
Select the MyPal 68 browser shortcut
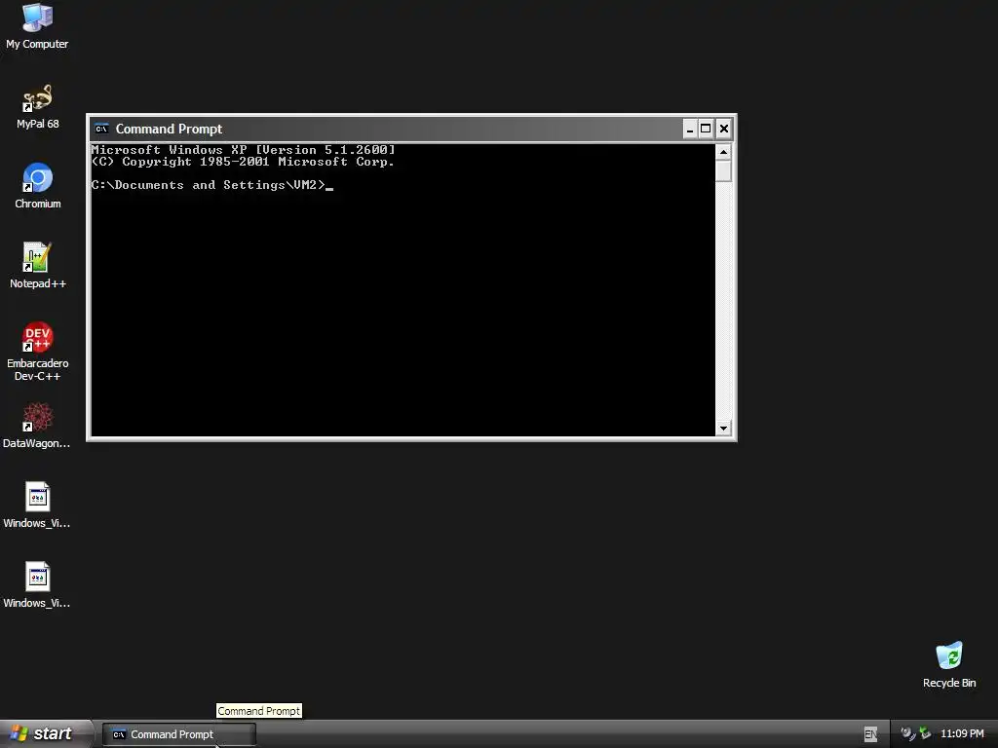pyautogui.click(x=37, y=106)
